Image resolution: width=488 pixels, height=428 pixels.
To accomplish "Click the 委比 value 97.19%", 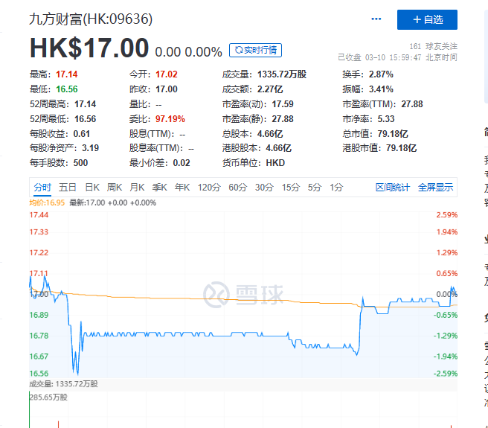I will (x=170, y=118).
